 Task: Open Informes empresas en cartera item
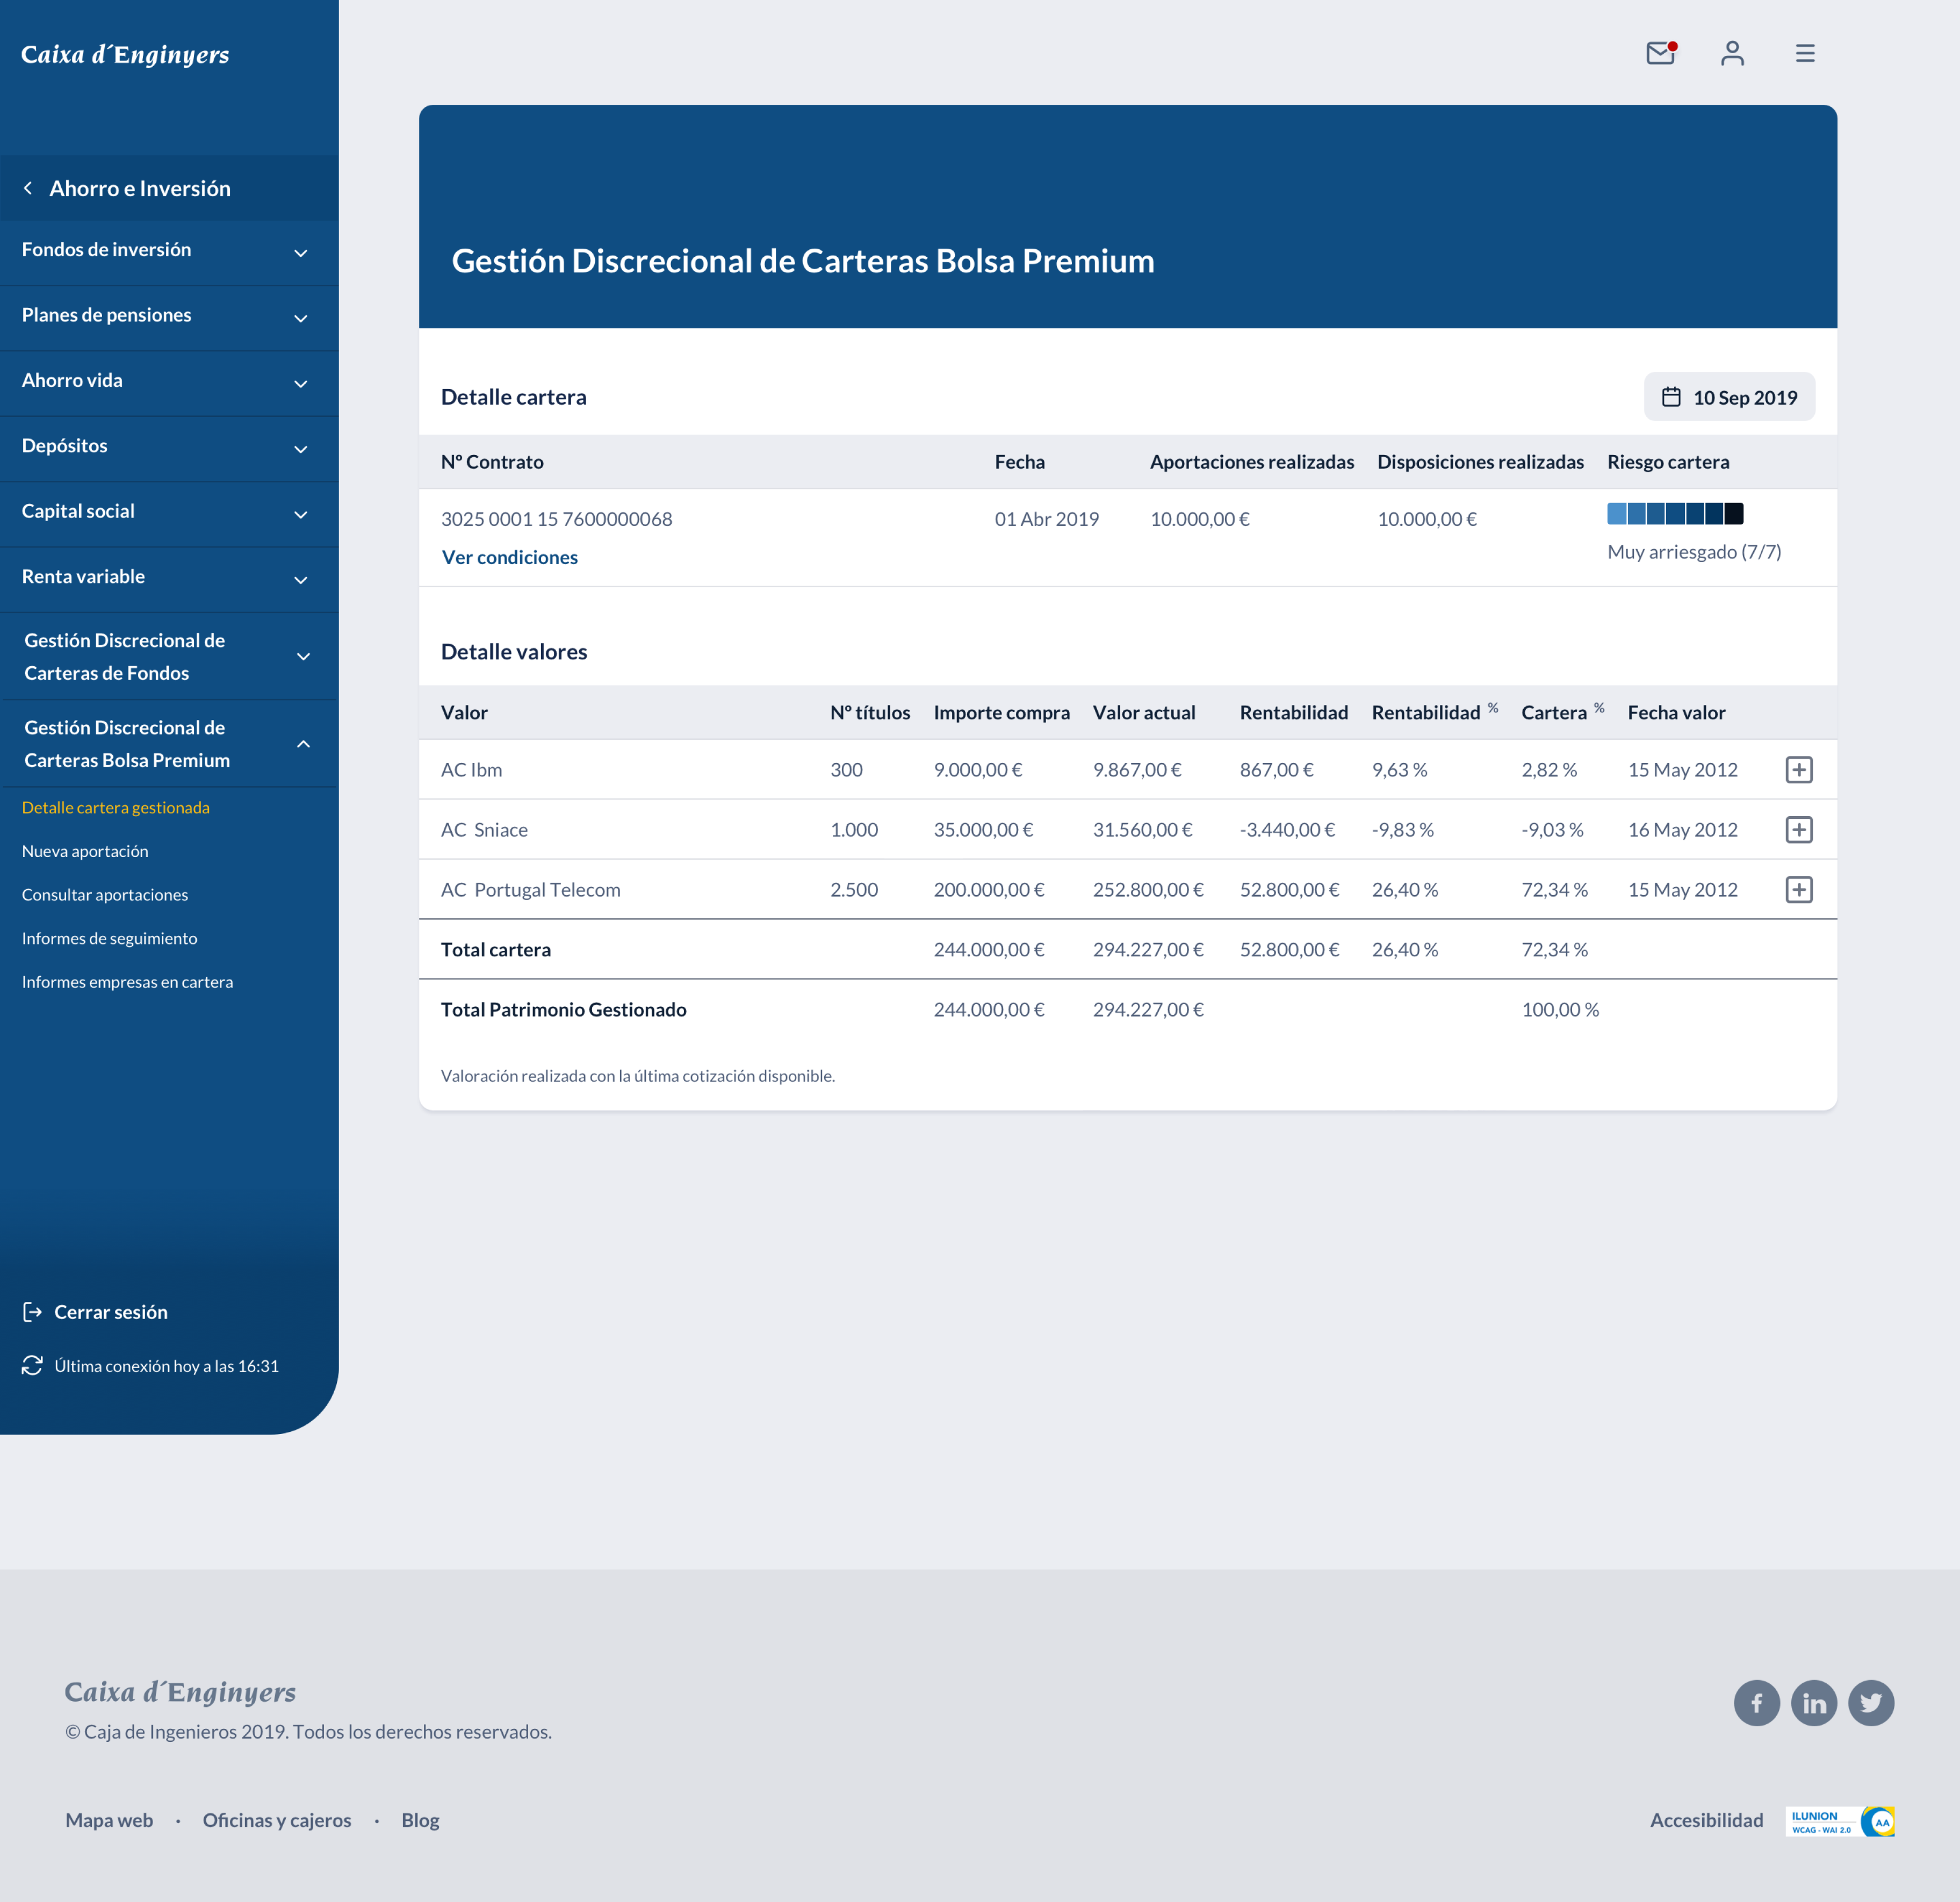pyautogui.click(x=128, y=982)
